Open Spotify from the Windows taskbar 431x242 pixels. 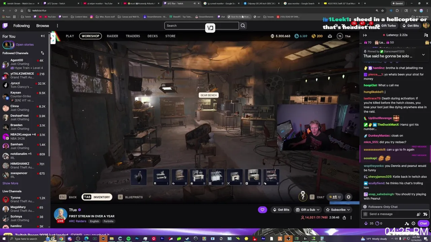128,239
